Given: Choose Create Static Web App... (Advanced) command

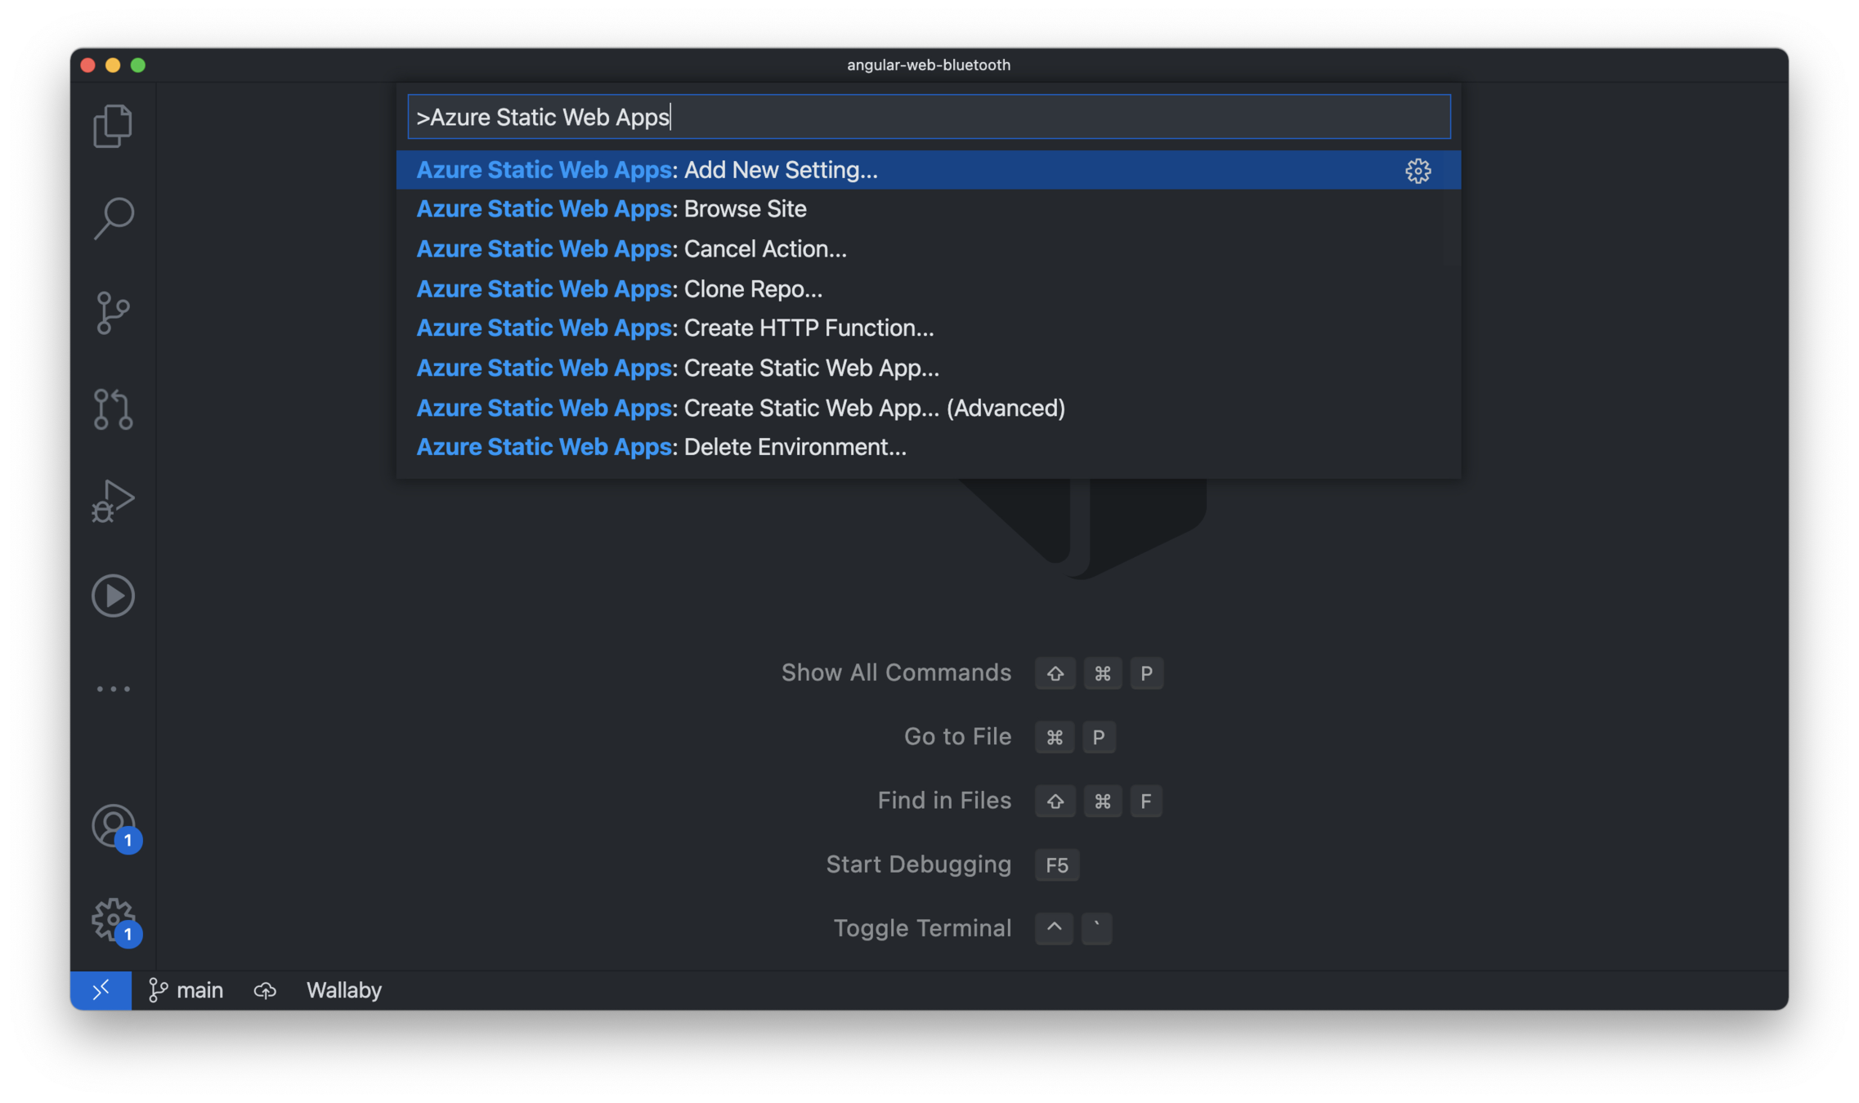Looking at the screenshot, I should tap(741, 408).
